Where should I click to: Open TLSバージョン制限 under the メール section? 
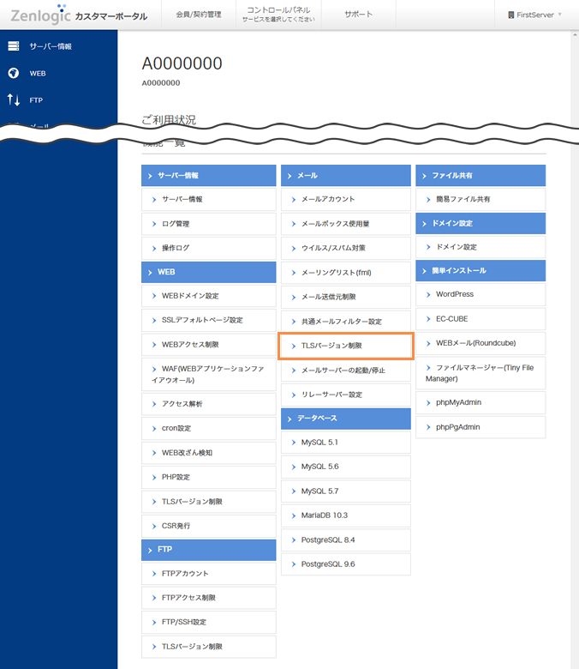[x=346, y=346]
